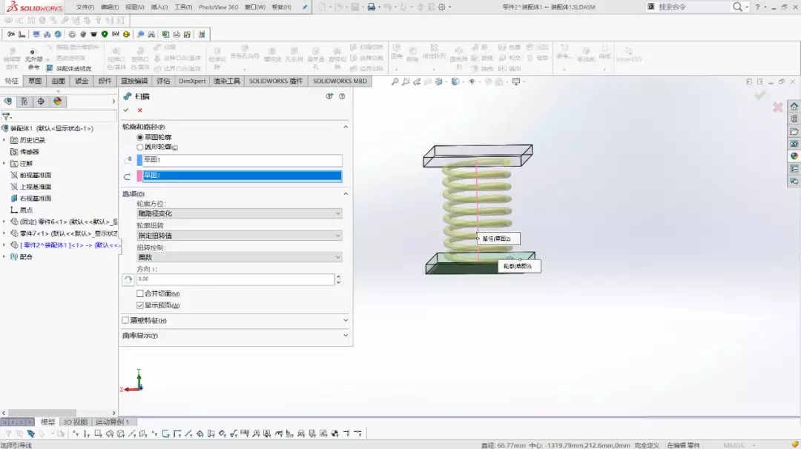The height and width of the screenshot is (449, 801).
Task: Click the no external references ribbon button
Action: pos(33,59)
